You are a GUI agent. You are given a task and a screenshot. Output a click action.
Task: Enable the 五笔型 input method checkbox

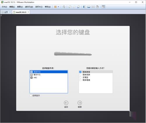pyautogui.click(x=80, y=77)
